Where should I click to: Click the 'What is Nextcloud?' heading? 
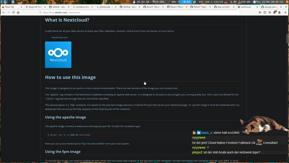point(67,20)
